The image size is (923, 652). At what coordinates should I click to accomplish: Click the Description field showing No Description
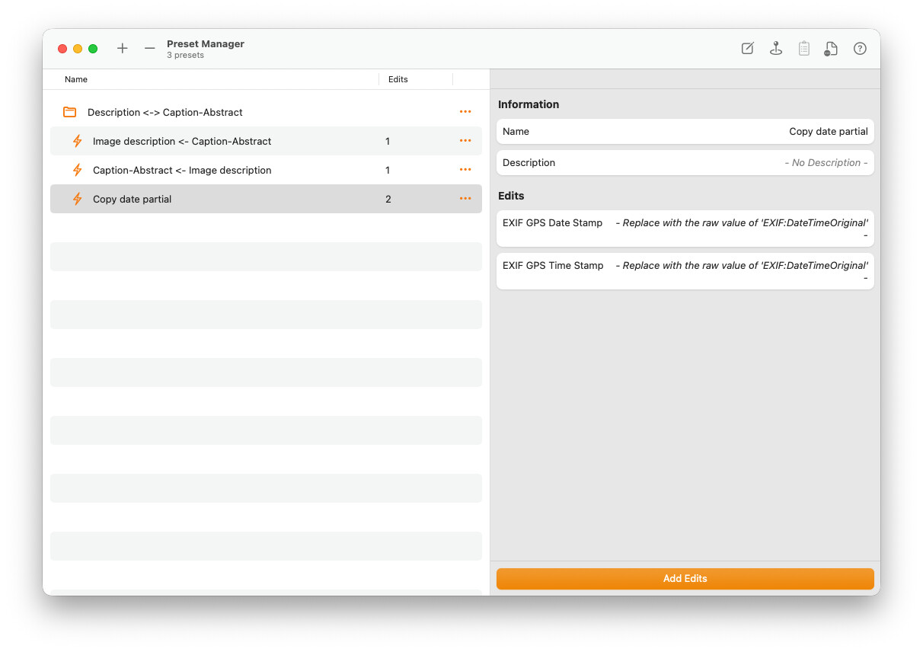click(685, 163)
